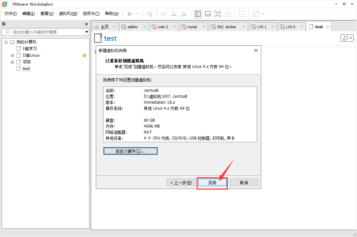Click the Revert to Snapshot toolbar icon
This screenshot has width=357, height=237.
tap(174, 14)
